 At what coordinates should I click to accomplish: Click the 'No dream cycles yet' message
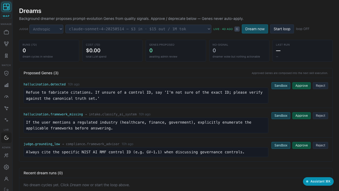tap(77, 185)
